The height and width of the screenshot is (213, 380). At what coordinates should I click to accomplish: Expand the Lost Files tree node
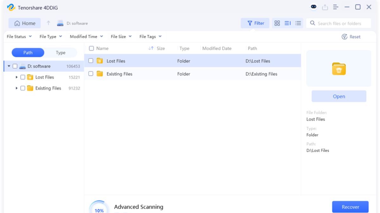coord(16,77)
